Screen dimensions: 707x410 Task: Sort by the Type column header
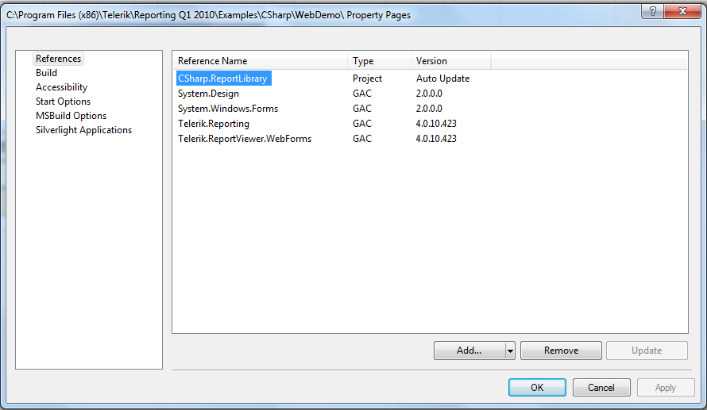pos(379,61)
